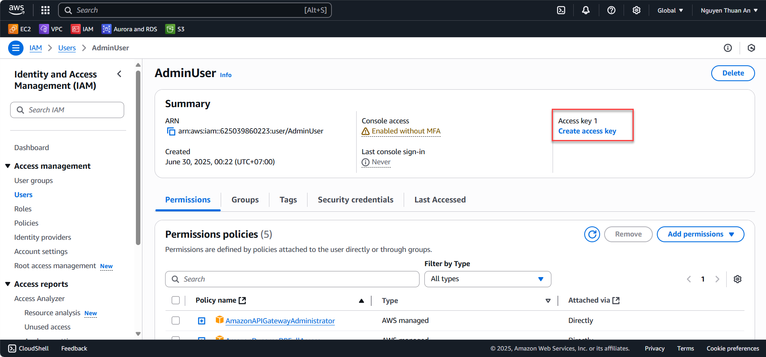766x357 pixels.
Task: Switch to the Permissions tab
Action: pos(188,200)
